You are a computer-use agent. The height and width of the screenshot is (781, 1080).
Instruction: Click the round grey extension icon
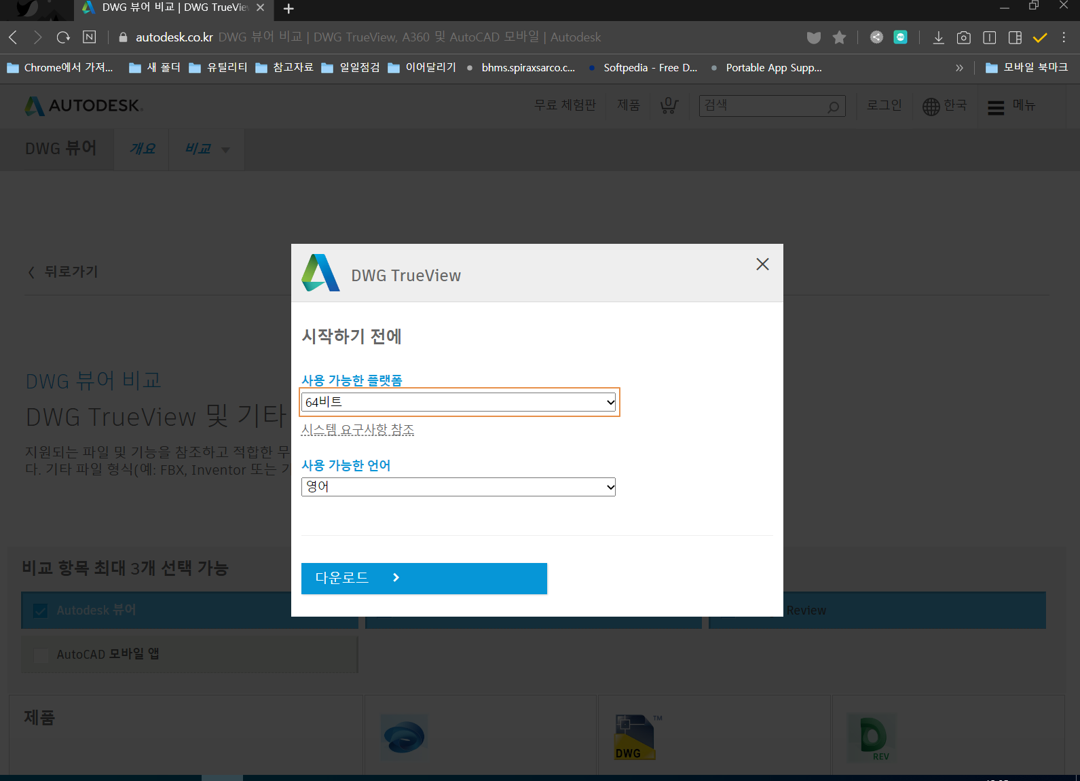click(876, 37)
